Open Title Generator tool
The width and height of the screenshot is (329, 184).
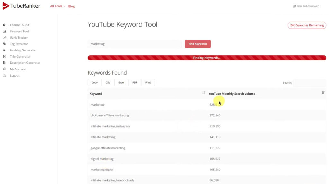point(20,57)
